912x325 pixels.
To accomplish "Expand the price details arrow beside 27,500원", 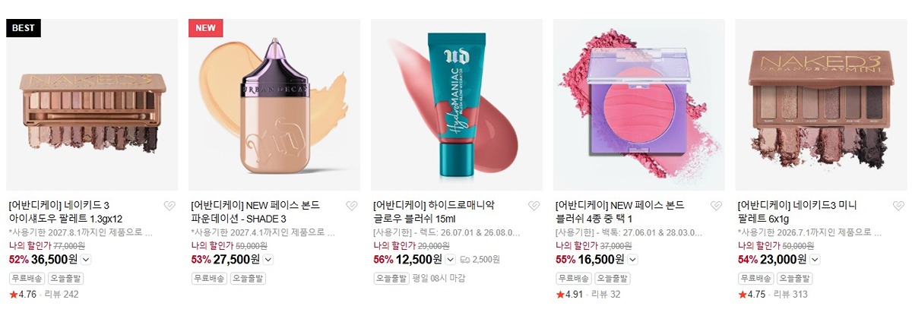I will (x=268, y=260).
